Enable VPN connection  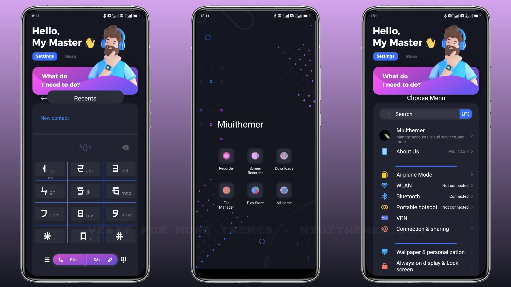tap(426, 218)
